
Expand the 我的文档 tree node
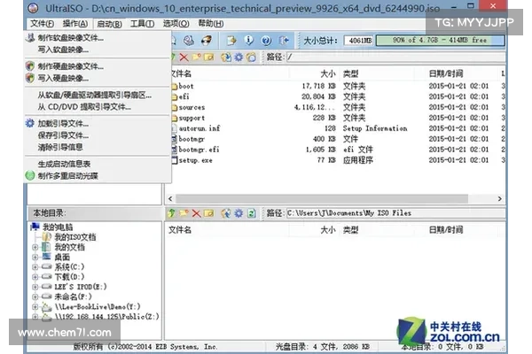[x=35, y=247]
